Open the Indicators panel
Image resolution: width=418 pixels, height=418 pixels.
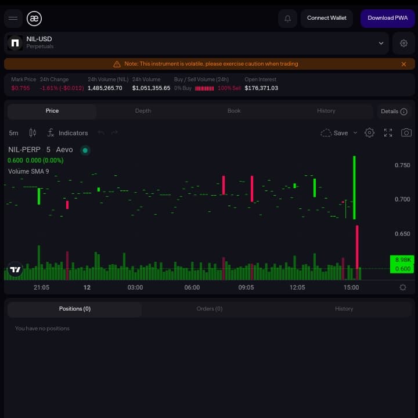(x=68, y=133)
